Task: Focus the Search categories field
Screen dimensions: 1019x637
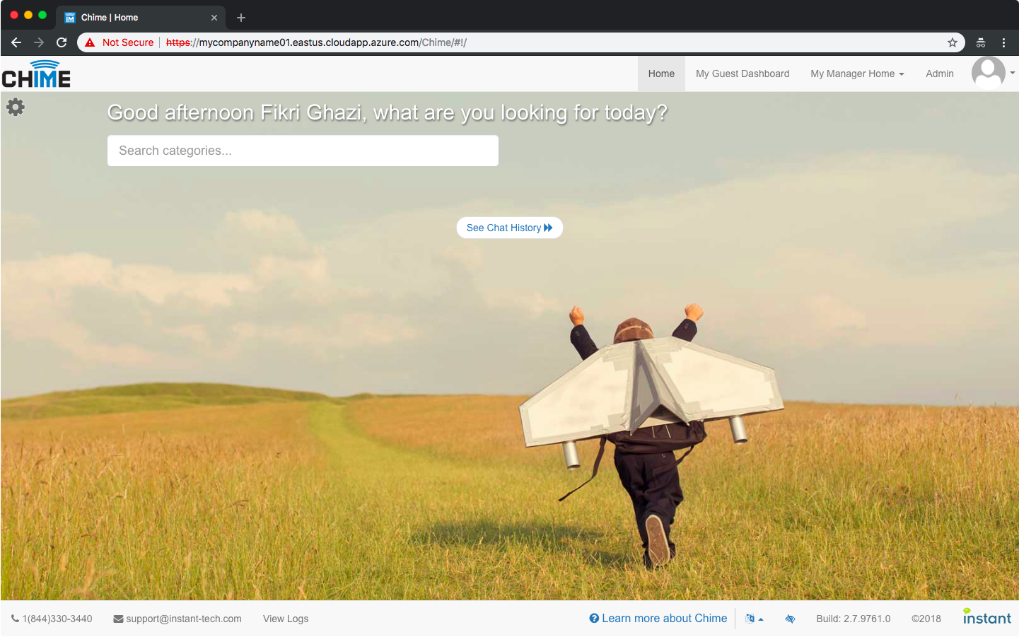Action: (x=303, y=151)
